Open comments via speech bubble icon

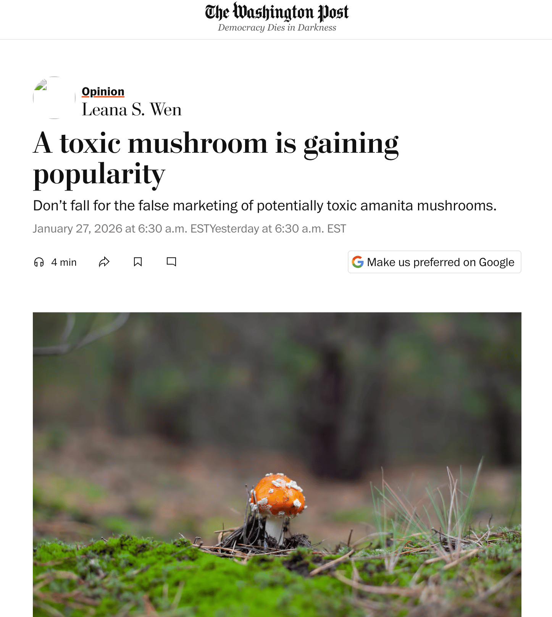coord(171,262)
